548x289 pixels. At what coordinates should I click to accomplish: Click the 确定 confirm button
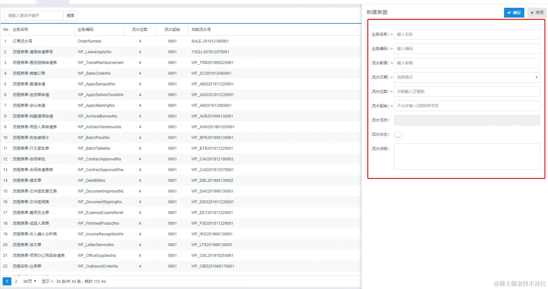514,13
